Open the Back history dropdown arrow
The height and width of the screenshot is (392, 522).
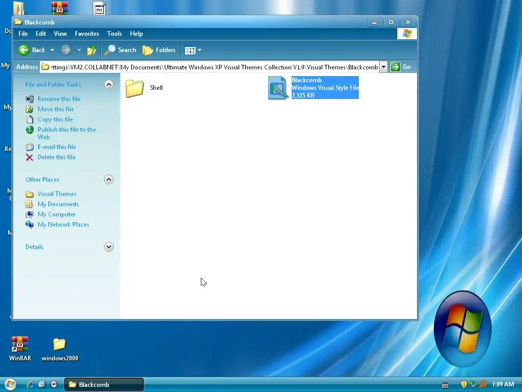53,50
